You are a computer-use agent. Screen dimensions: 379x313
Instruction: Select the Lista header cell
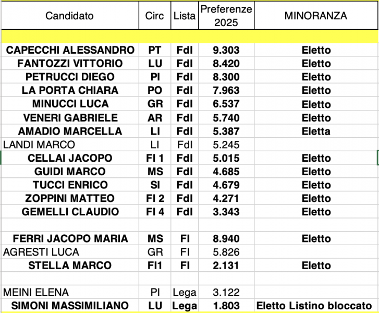184,16
